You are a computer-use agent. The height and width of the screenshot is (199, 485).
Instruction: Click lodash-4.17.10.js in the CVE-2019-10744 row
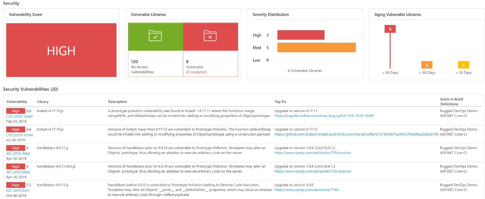tap(50, 129)
